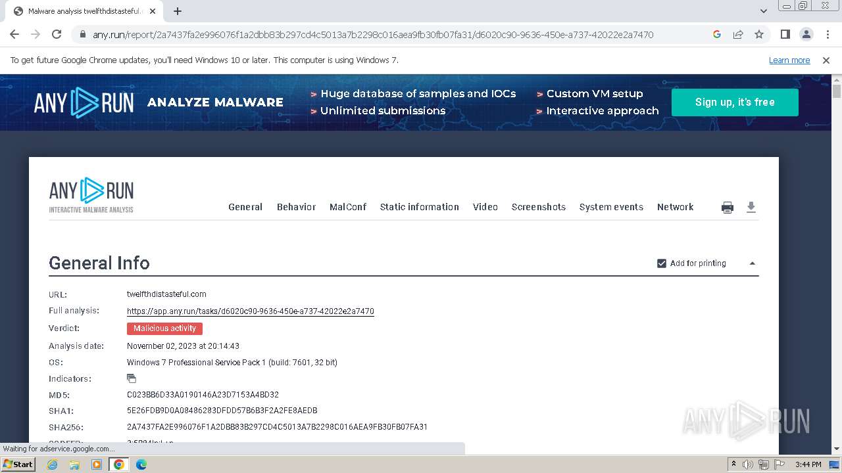Image resolution: width=842 pixels, height=473 pixels.
Task: Click the page vertical scrollbar thumb
Action: tap(837, 91)
